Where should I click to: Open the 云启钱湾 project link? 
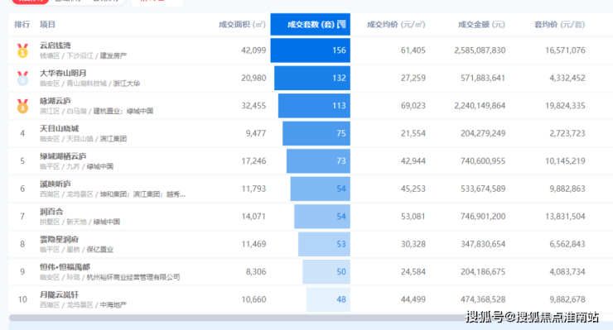coord(56,45)
